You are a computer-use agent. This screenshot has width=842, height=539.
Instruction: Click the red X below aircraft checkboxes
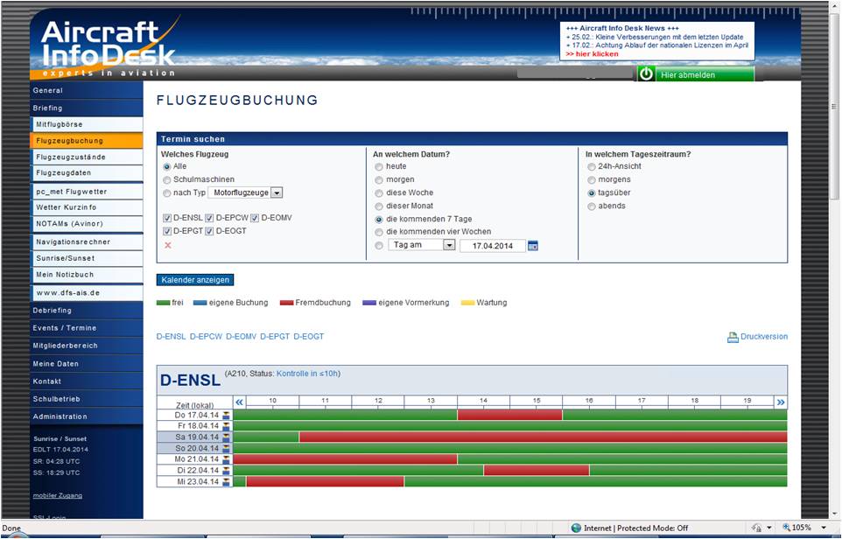(x=168, y=246)
